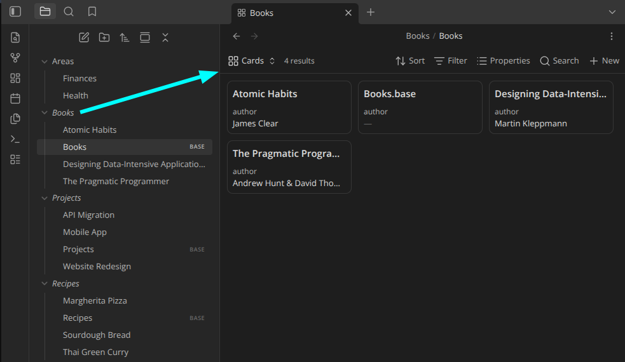Viewport: 625px width, 362px height.
Task: Click the templates copy ribbon icon
Action: click(15, 119)
